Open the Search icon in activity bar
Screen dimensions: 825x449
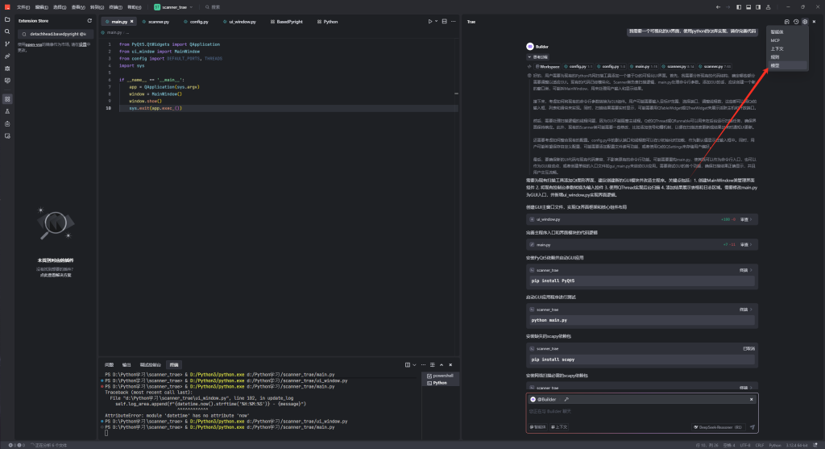7,31
